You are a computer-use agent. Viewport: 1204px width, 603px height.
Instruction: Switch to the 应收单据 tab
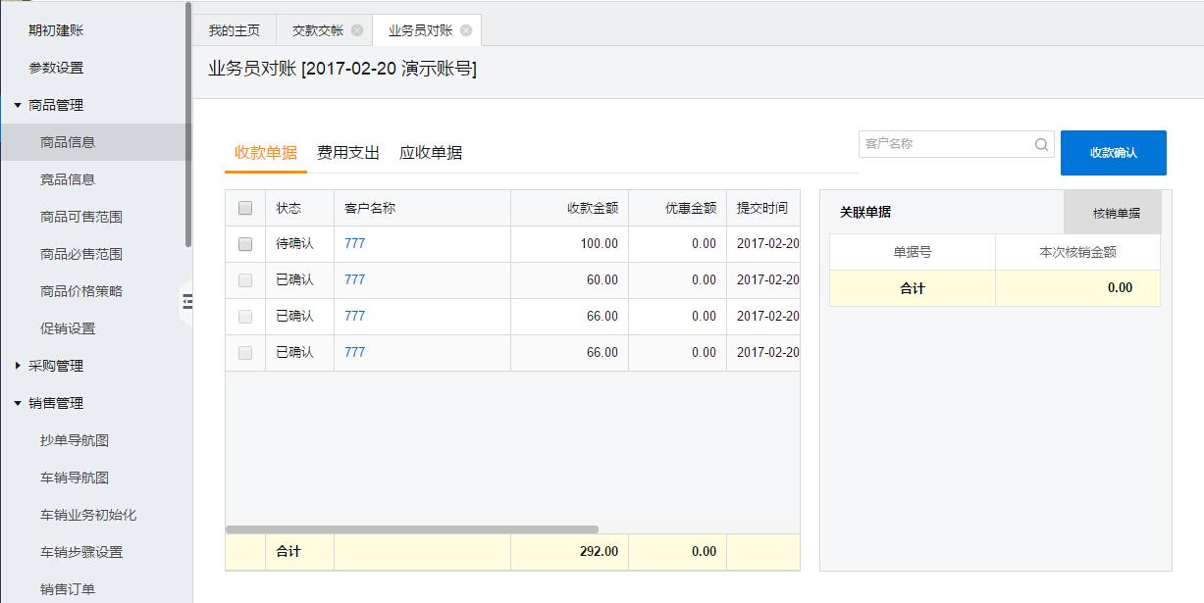[430, 153]
